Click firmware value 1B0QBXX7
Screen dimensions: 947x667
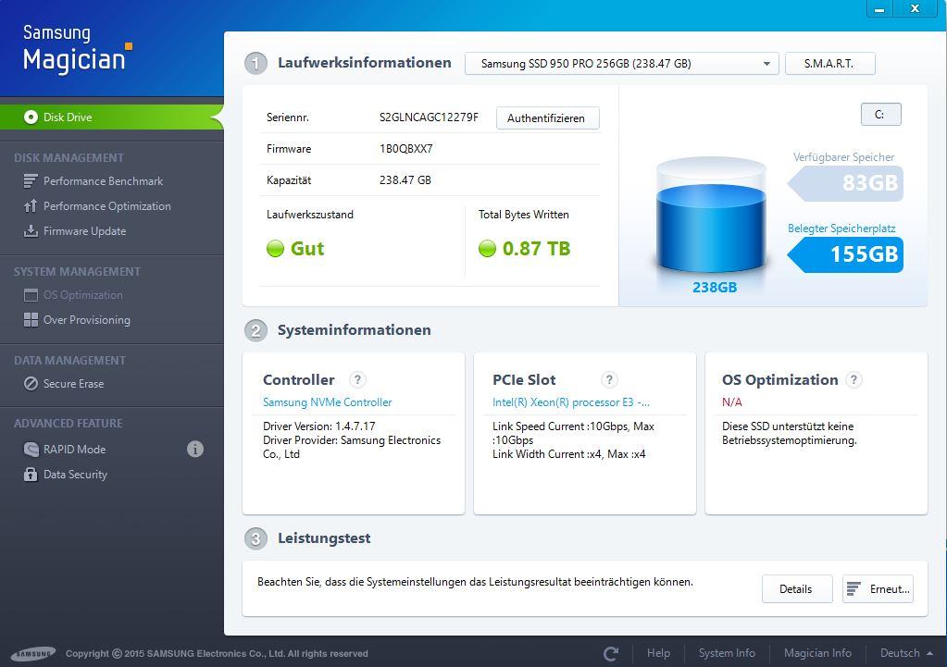pos(405,149)
